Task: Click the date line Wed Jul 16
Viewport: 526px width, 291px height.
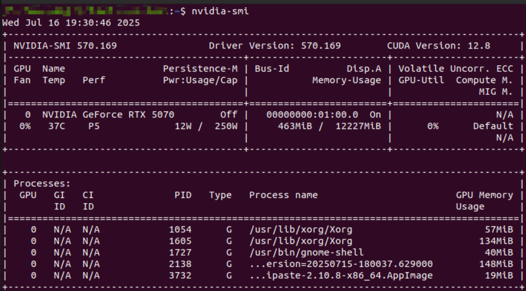Action: click(x=71, y=23)
